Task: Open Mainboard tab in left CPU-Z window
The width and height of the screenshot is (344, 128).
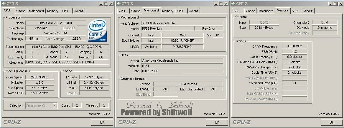Action: (37, 11)
